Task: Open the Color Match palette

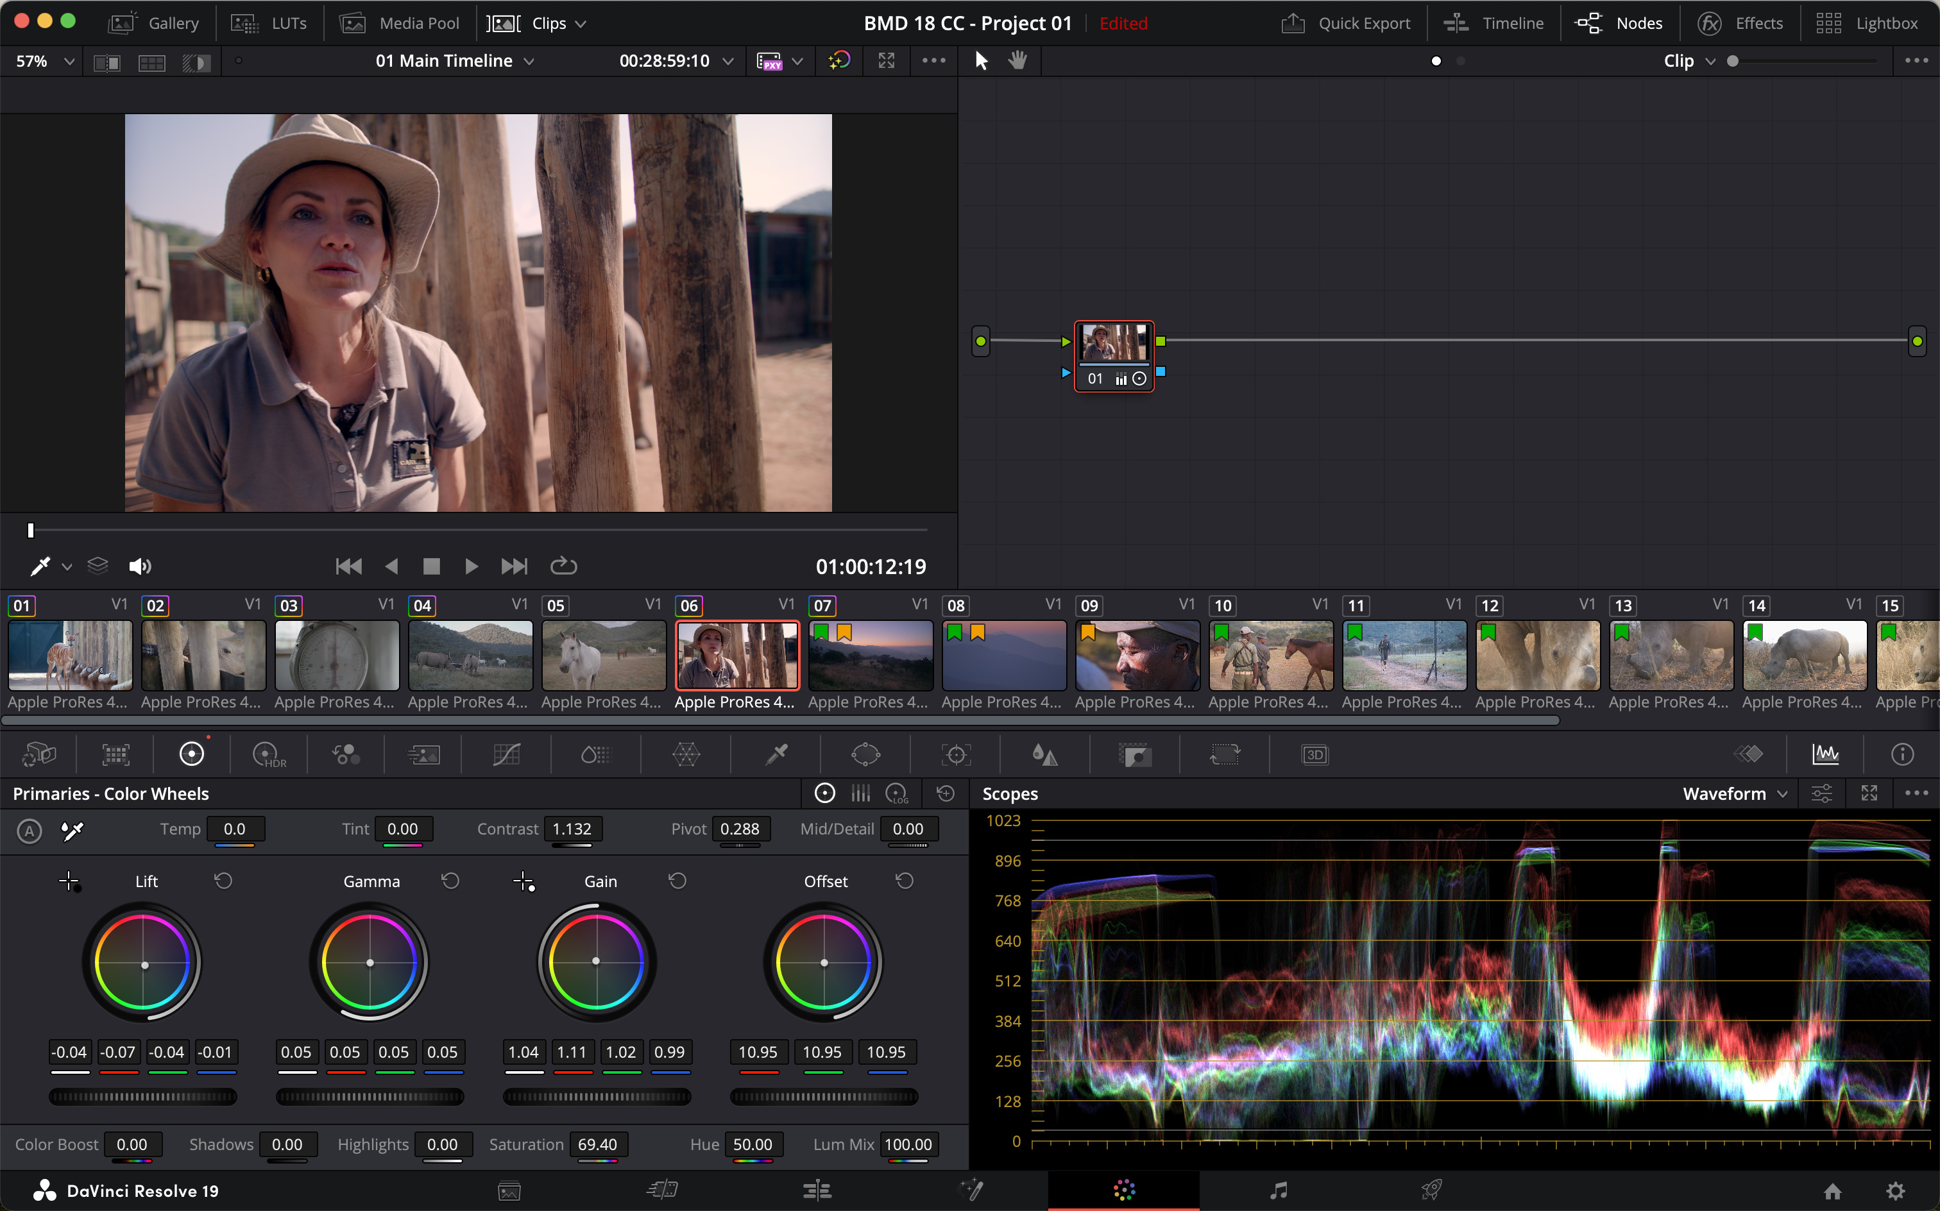Action: pos(116,754)
